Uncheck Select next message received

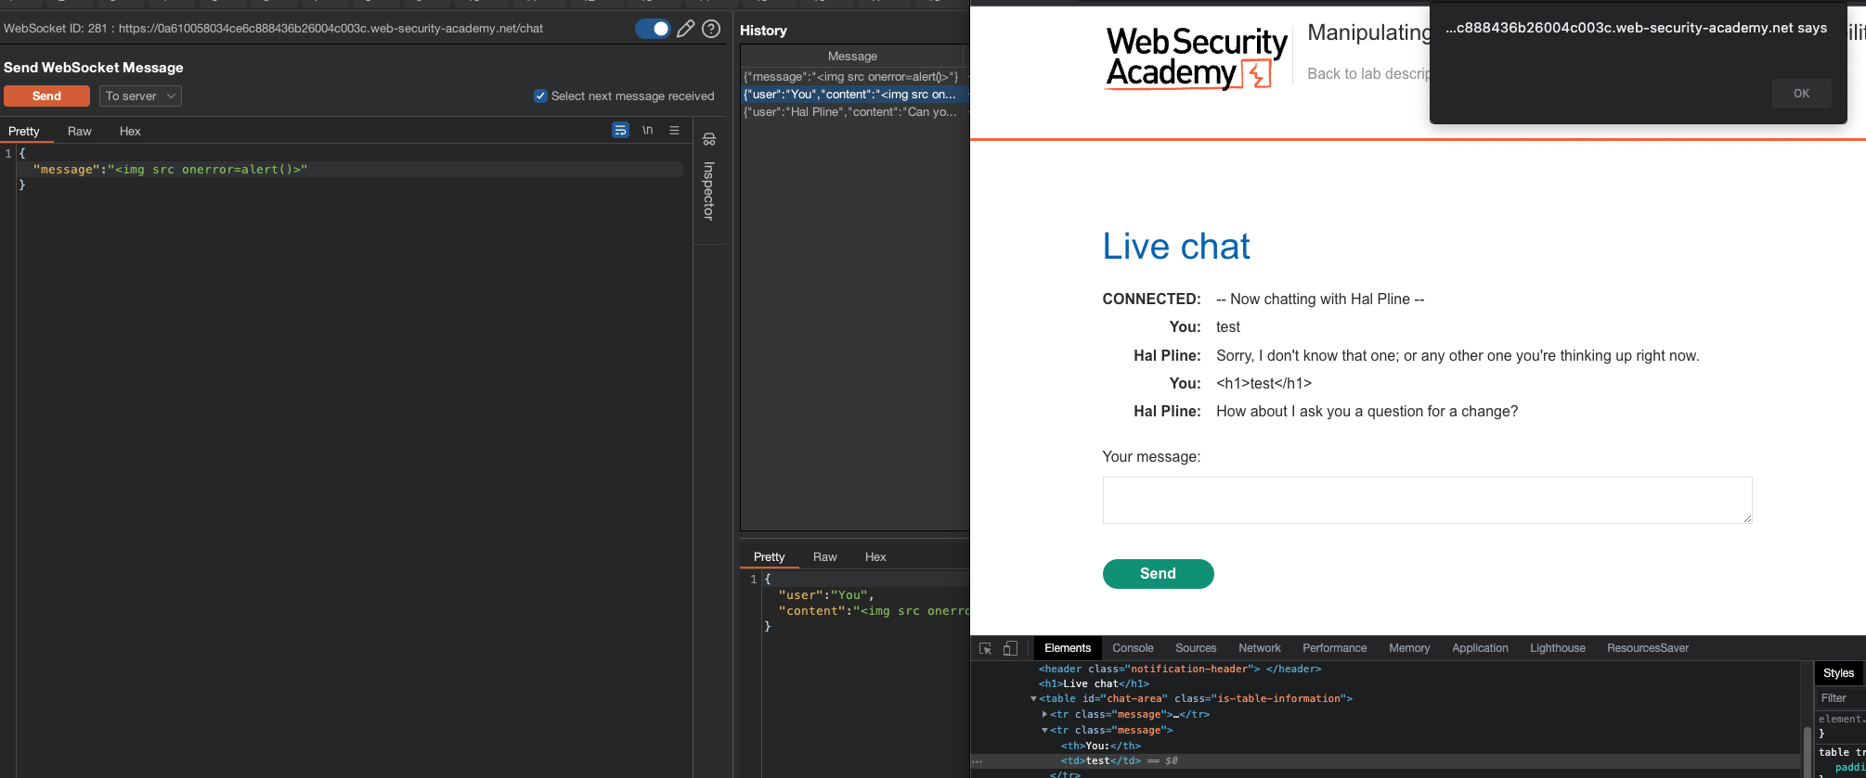[x=540, y=96]
